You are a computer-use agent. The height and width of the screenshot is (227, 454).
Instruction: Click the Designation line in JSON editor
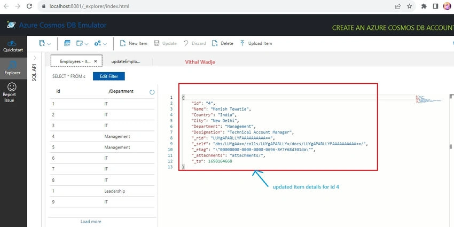pos(242,132)
